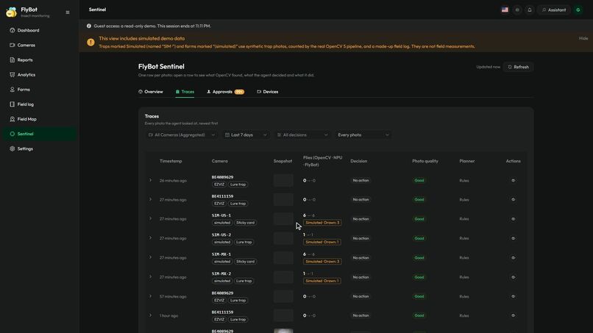This screenshot has width=593, height=333.
Task: Open notifications bell
Action: click(530, 10)
